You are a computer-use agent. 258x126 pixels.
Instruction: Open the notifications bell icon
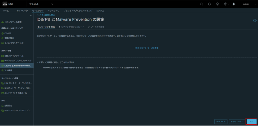tap(209, 4)
